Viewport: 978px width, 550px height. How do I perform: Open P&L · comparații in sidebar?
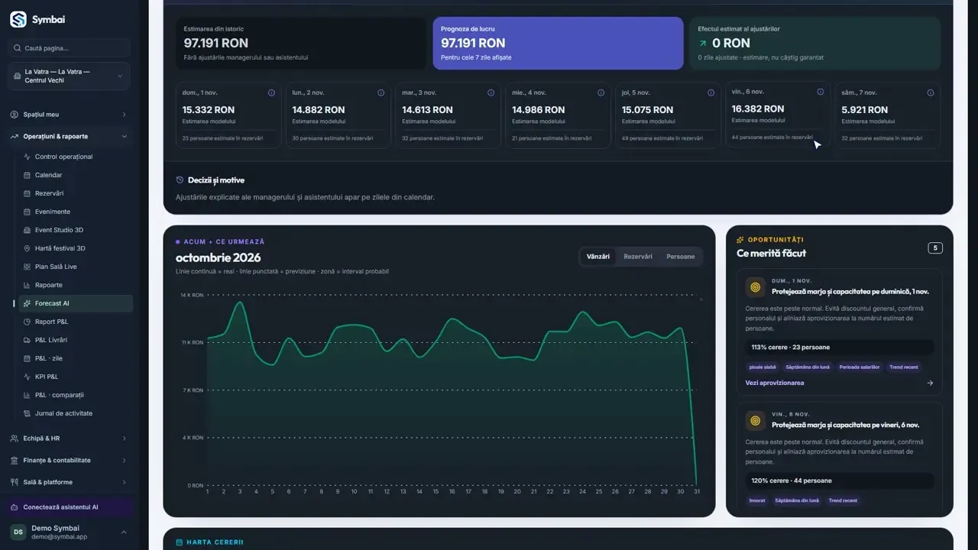(x=76, y=395)
